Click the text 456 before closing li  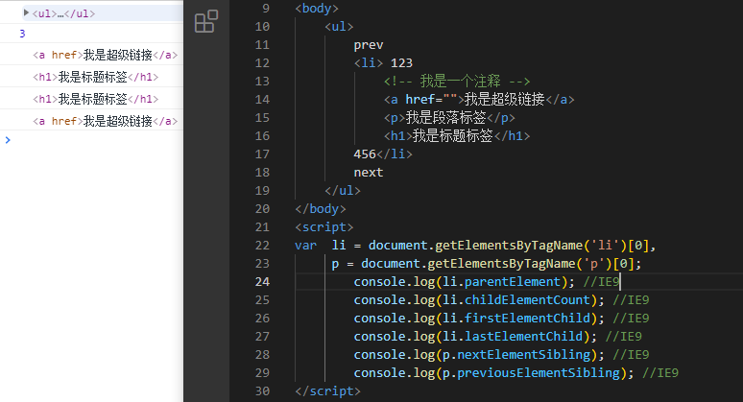tap(365, 154)
